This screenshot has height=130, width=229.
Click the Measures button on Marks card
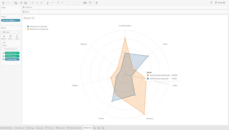pos(4,37)
